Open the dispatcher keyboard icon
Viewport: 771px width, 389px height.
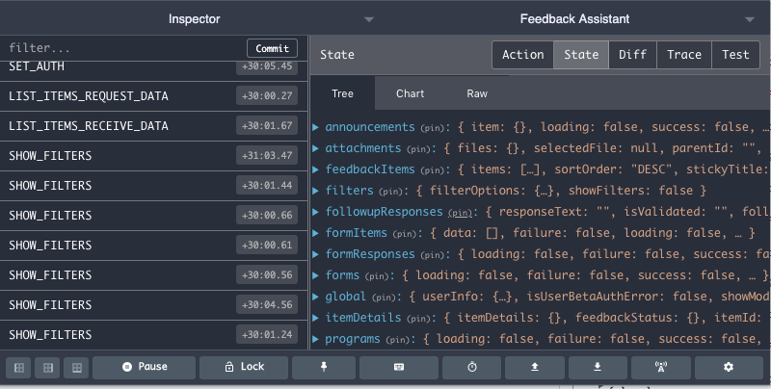pyautogui.click(x=399, y=368)
